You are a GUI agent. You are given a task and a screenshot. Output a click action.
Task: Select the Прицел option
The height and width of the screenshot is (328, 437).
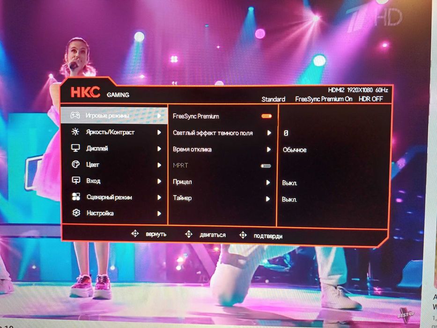click(x=182, y=182)
